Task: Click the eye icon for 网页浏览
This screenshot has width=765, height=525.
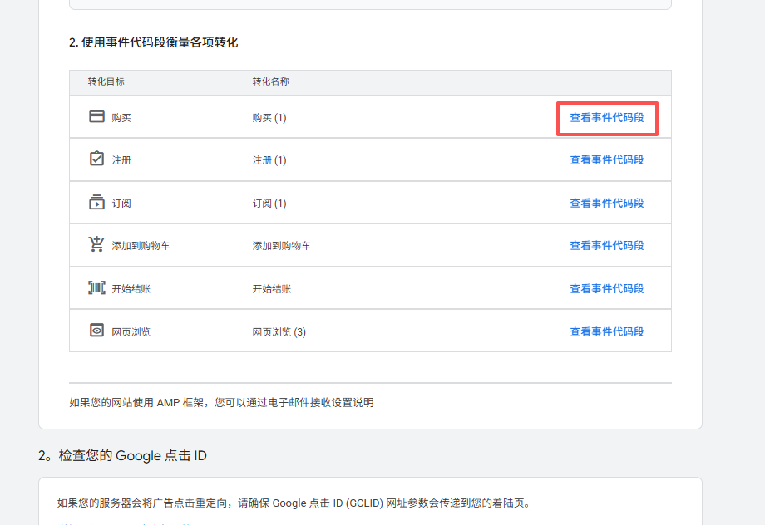Action: coord(96,331)
